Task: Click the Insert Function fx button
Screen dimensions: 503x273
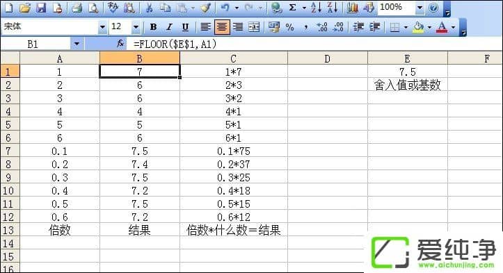Action: pos(120,44)
